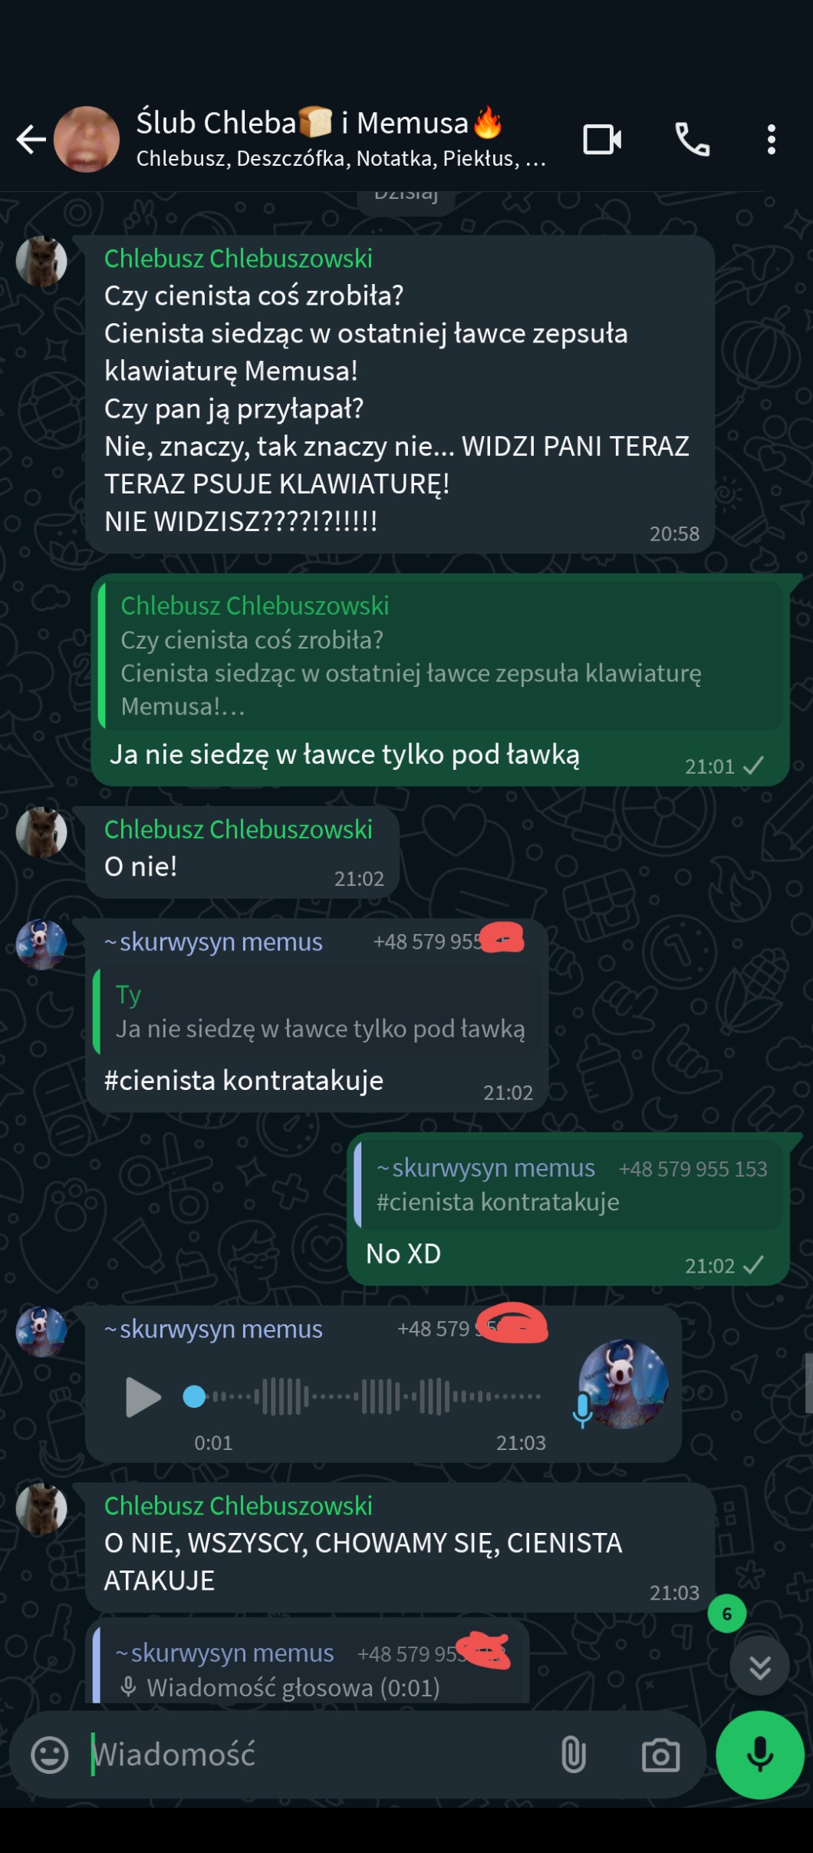The height and width of the screenshot is (1853, 813).
Task: Tap the green microphone record button
Action: (759, 1755)
